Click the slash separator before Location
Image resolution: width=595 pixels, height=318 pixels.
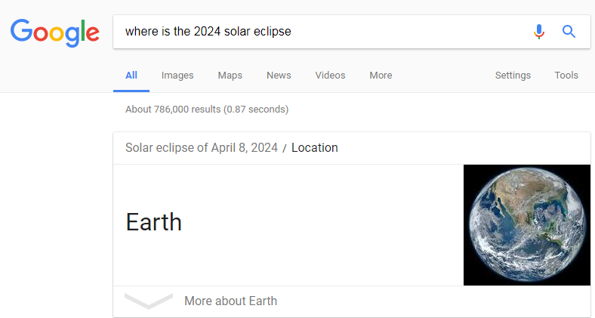pos(285,148)
